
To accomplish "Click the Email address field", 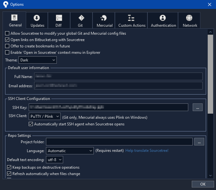I will (x=118, y=86).
